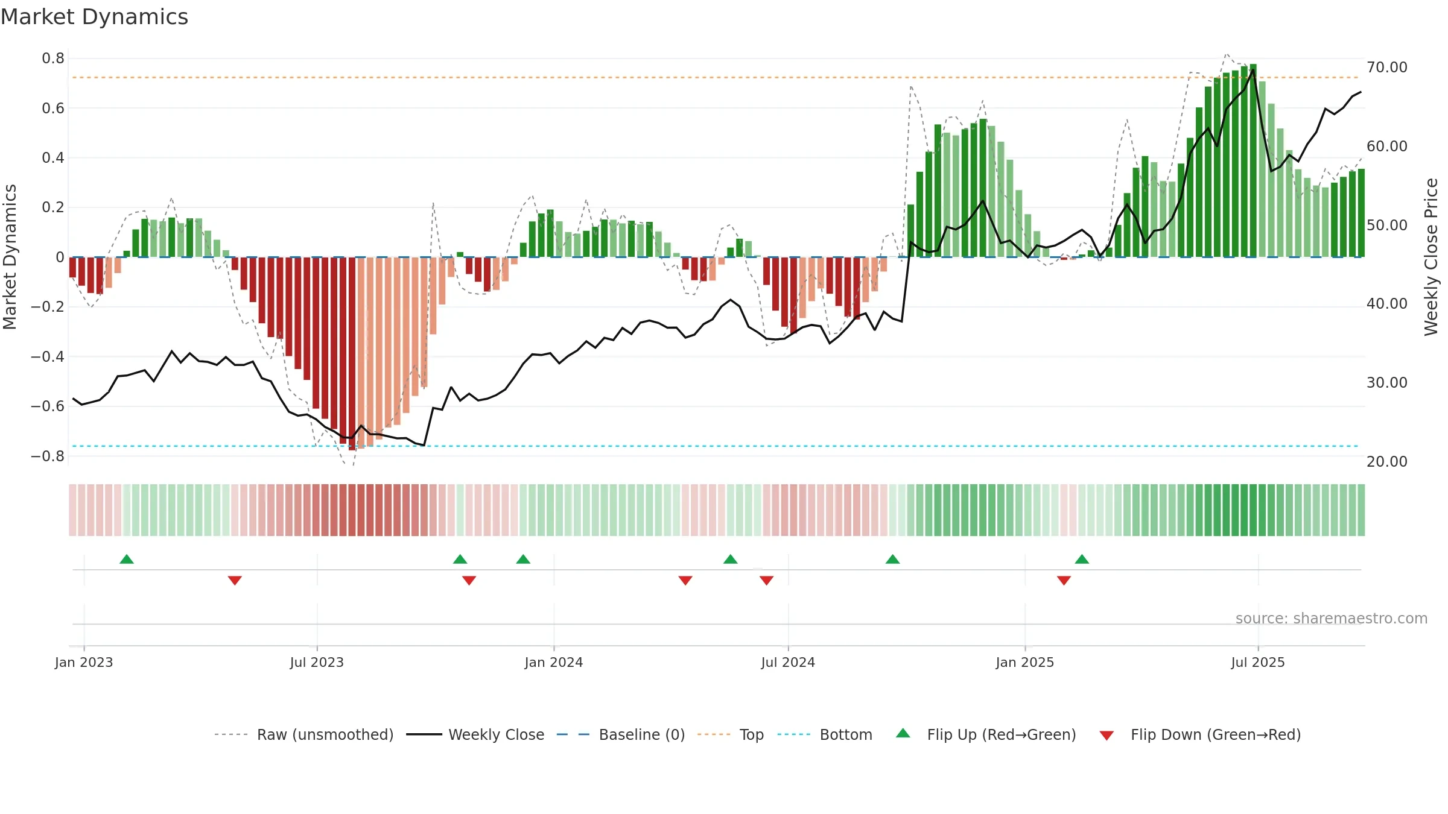This screenshot has height=814, width=1448.
Task: Click the '40.00' price axis label
Action: tap(1387, 304)
